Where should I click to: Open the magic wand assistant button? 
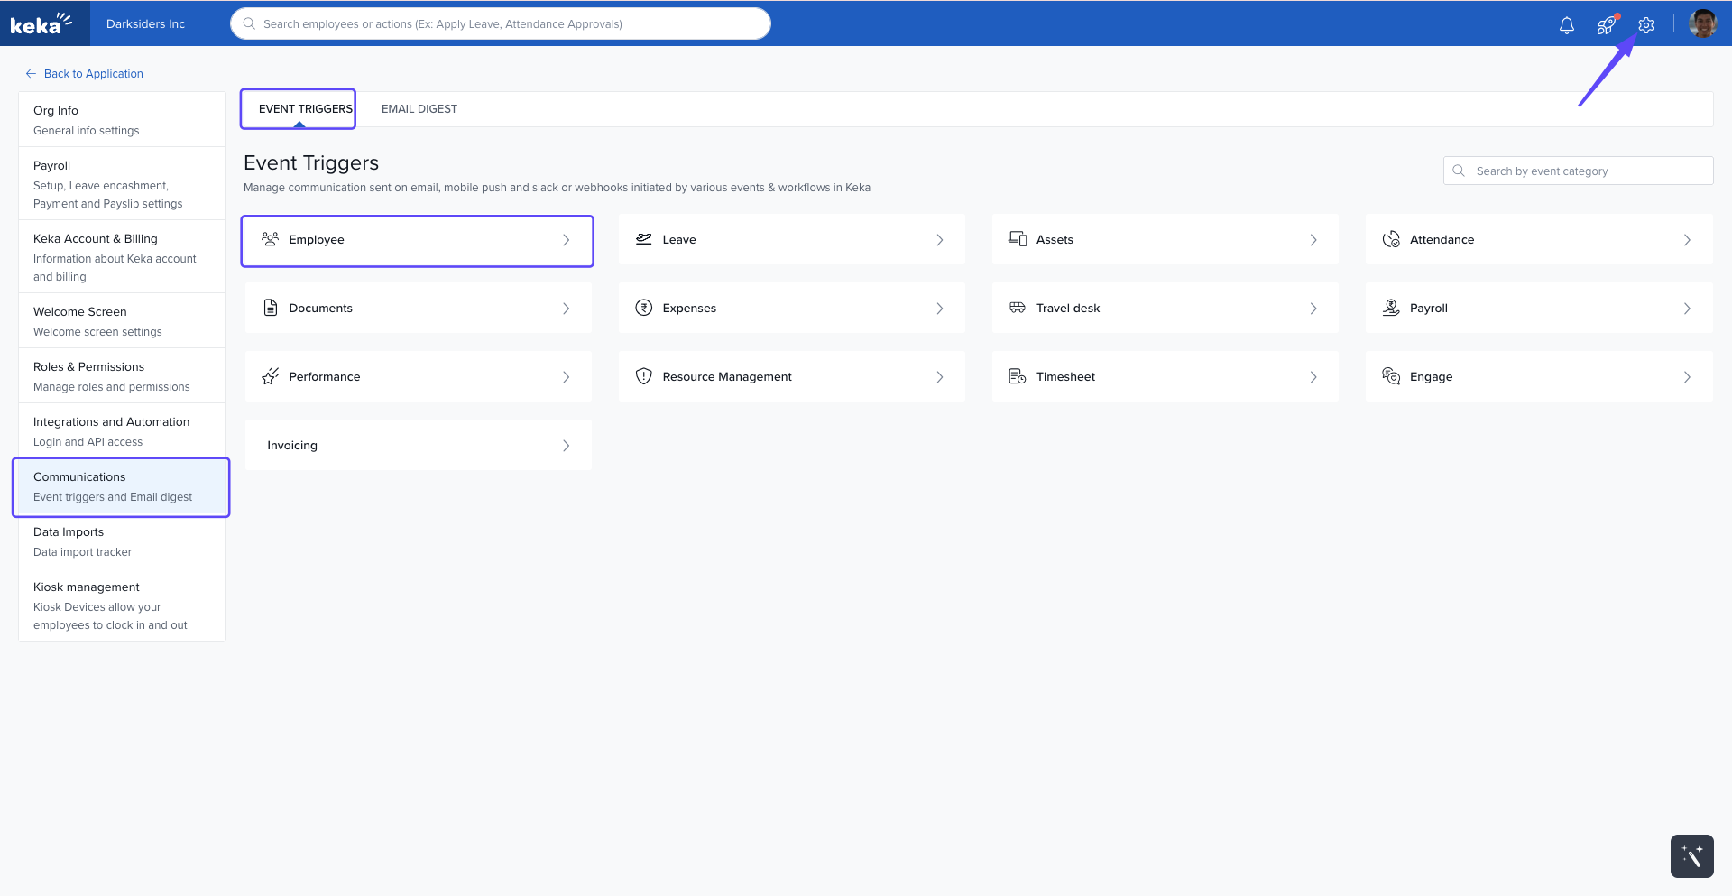tap(1691, 855)
